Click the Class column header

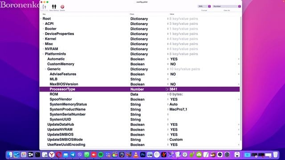[x=132, y=14]
